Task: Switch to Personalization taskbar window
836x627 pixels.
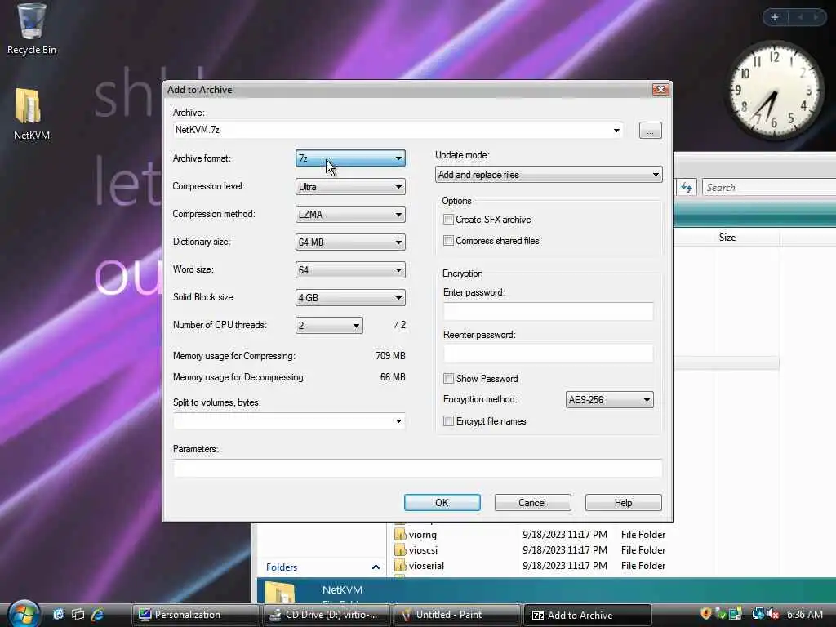Action: coord(194,615)
